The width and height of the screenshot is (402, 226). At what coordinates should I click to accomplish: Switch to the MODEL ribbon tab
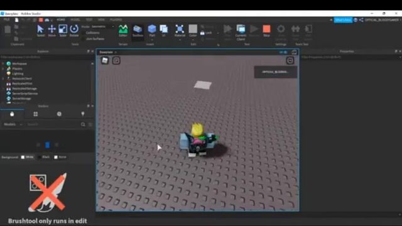75,19
